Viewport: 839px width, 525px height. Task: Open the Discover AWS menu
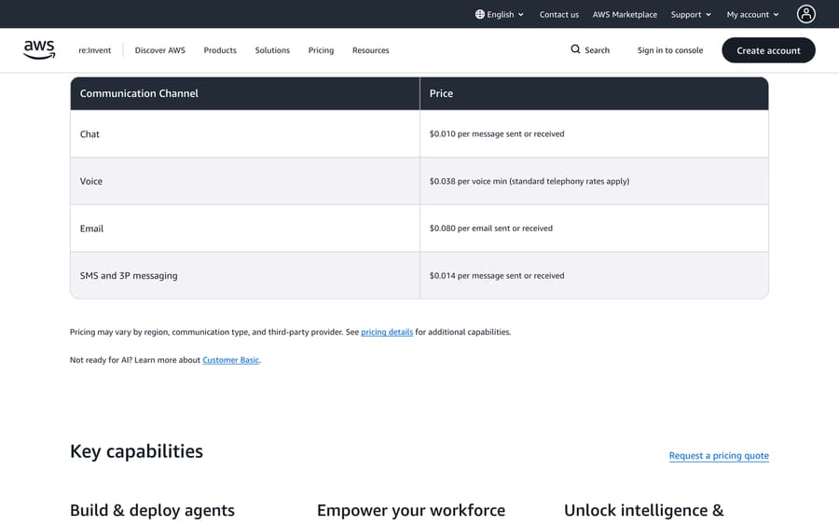pos(160,50)
